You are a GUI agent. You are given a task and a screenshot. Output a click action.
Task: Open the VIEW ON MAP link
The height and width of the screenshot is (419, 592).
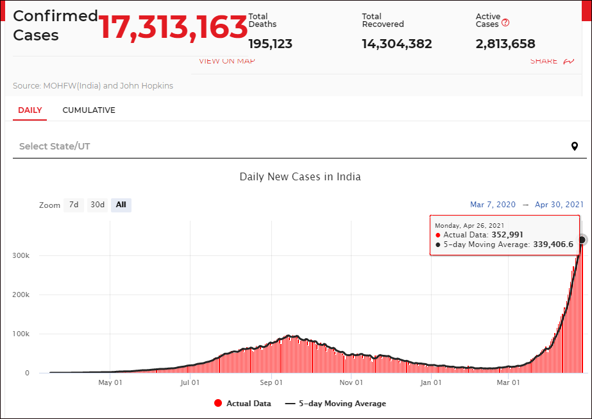227,61
